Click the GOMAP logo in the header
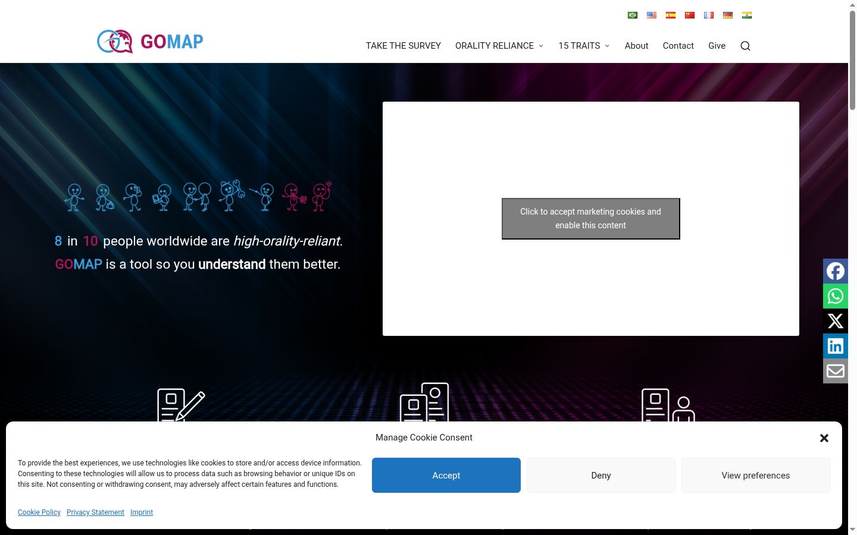Screen dimensions: 857x535 pos(150,42)
